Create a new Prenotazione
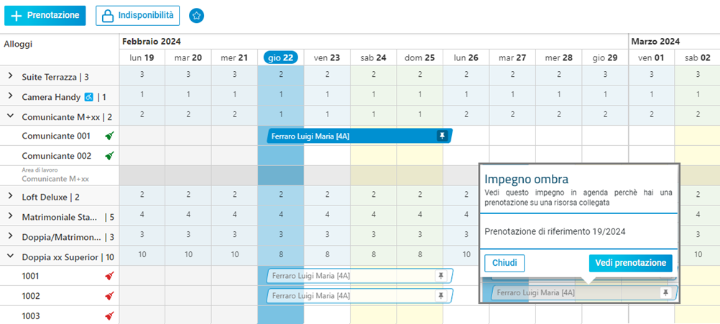This screenshot has width=720, height=324. coord(45,16)
